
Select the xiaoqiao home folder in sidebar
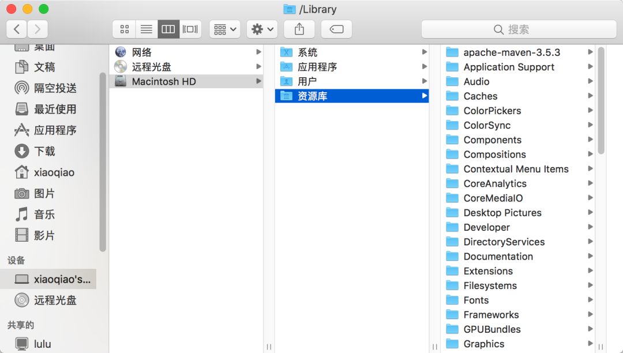tap(54, 172)
